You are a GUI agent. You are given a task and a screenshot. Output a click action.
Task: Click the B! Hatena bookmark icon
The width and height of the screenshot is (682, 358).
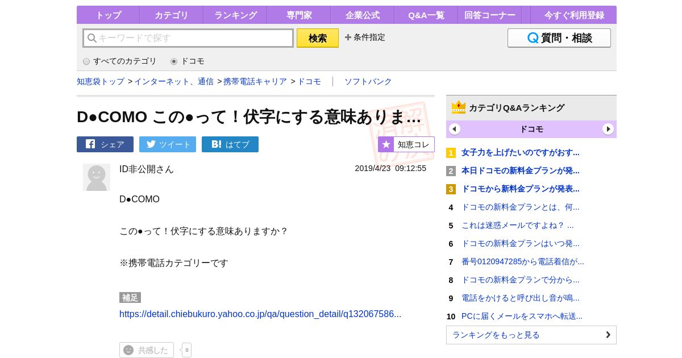(217, 144)
